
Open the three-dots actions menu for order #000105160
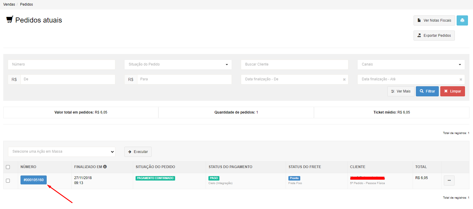point(449,181)
